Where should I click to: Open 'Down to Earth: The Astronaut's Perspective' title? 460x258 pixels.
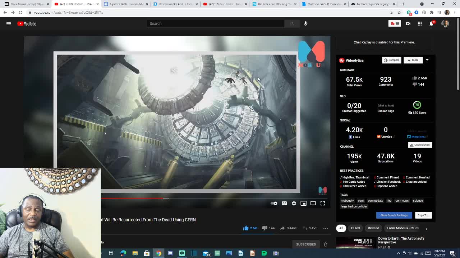401,240
